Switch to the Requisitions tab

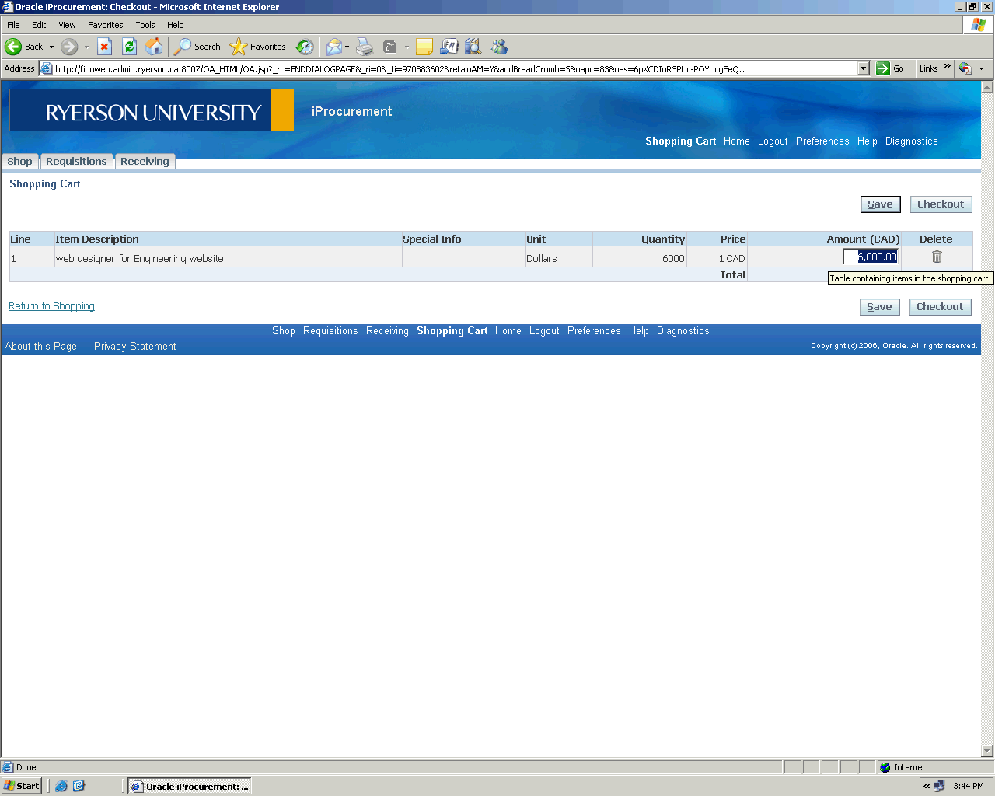point(76,162)
